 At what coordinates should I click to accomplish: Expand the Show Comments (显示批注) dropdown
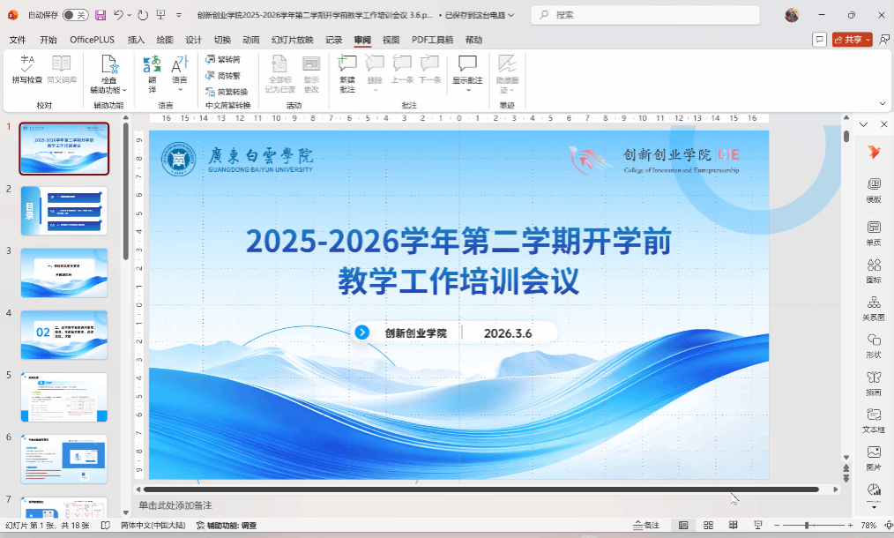coord(467,80)
